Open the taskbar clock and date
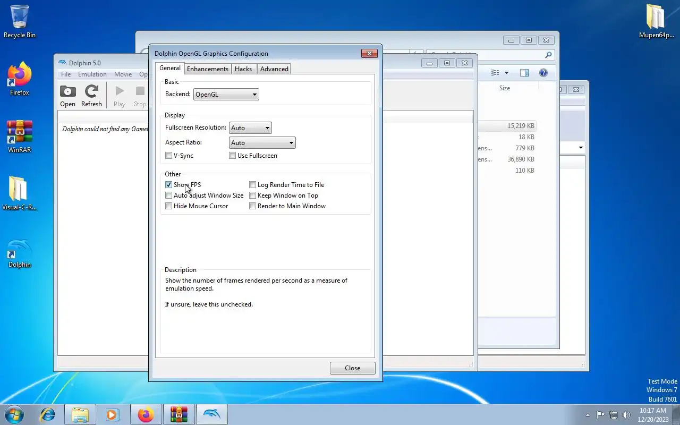680x425 pixels. coord(652,415)
